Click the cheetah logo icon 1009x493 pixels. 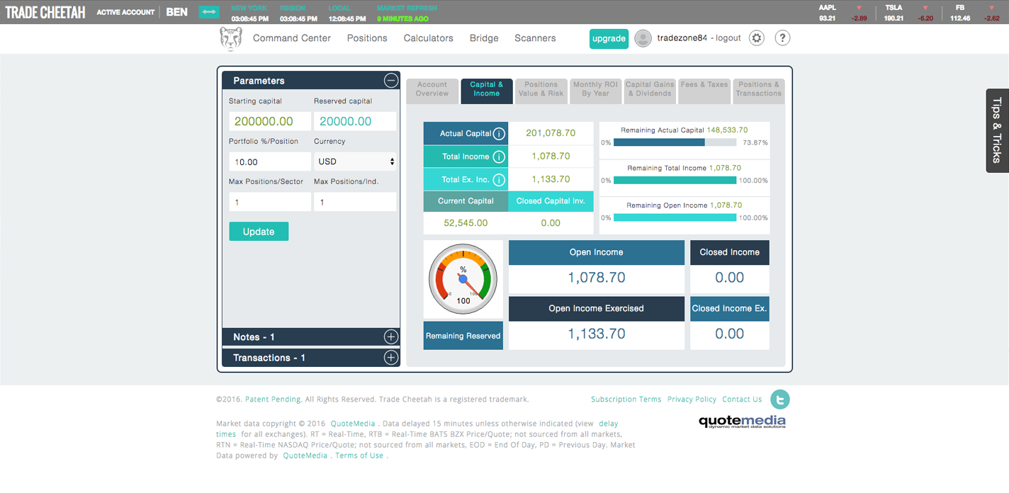(x=231, y=39)
